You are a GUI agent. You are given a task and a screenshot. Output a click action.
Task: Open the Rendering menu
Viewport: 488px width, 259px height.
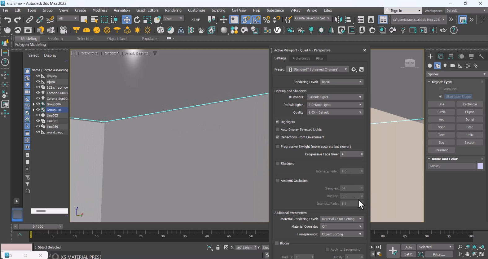point(173,10)
